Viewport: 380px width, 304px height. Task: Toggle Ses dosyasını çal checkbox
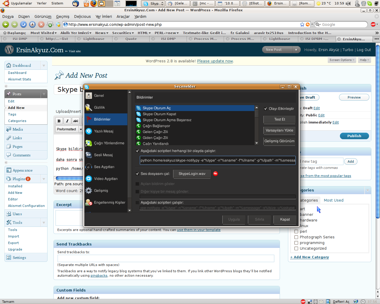click(137, 174)
